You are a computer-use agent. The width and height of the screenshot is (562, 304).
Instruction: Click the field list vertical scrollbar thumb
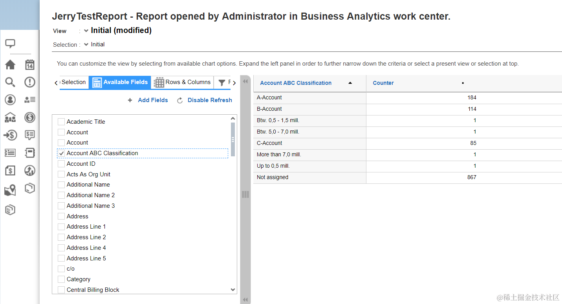click(233, 139)
